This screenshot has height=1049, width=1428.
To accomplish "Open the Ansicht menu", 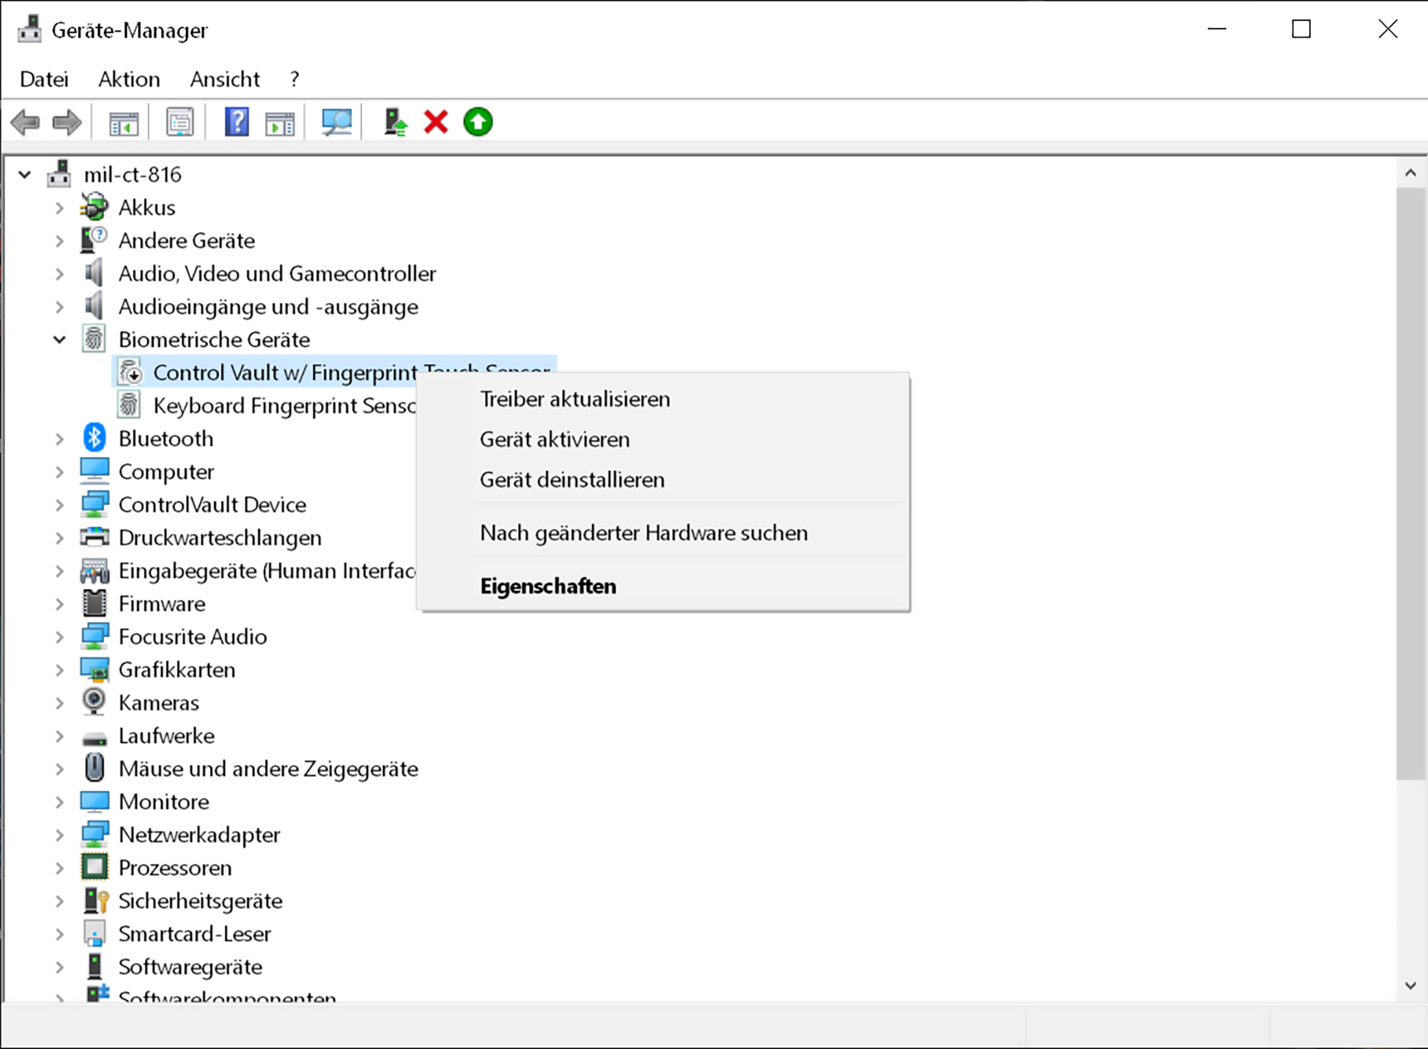I will click(x=225, y=79).
